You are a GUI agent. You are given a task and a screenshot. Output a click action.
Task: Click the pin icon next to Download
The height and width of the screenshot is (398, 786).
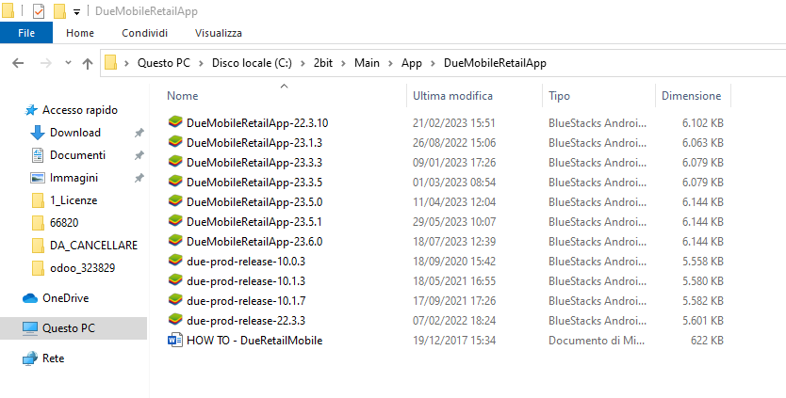pos(139,133)
